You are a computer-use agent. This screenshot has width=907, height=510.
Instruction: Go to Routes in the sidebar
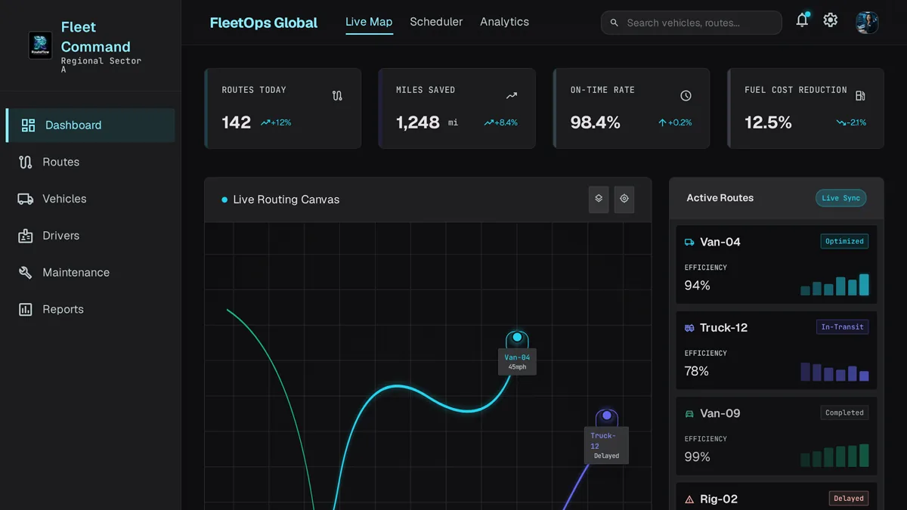[x=91, y=162]
